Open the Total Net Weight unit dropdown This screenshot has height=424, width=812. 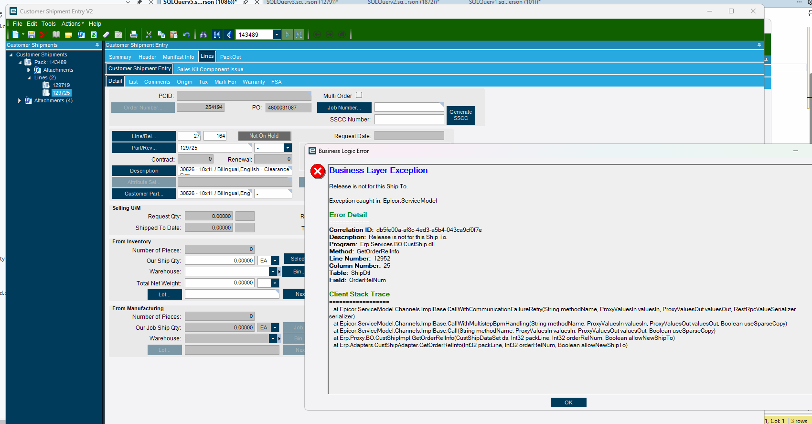(x=275, y=283)
